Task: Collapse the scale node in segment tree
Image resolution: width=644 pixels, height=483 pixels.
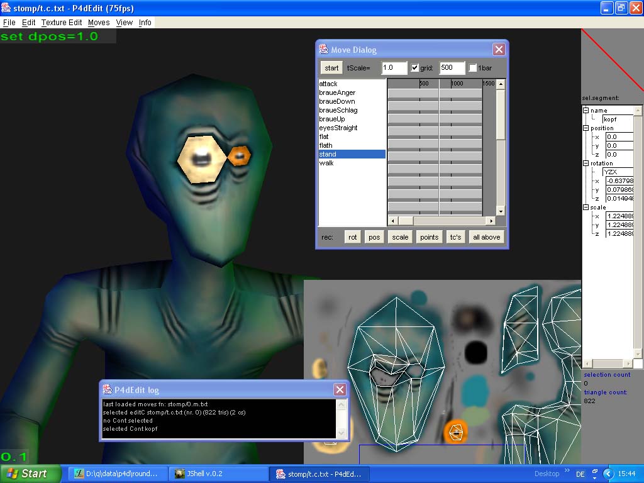Action: point(586,208)
